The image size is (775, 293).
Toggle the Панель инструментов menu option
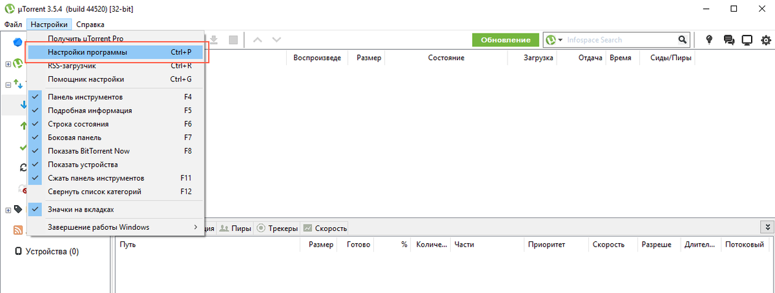[x=116, y=97]
